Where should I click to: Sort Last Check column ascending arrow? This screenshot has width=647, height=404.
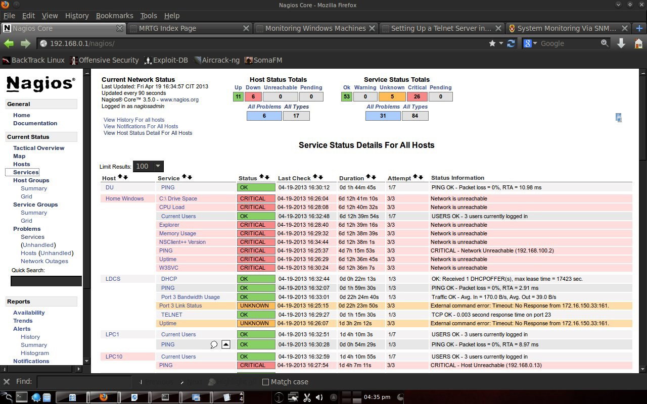315,177
